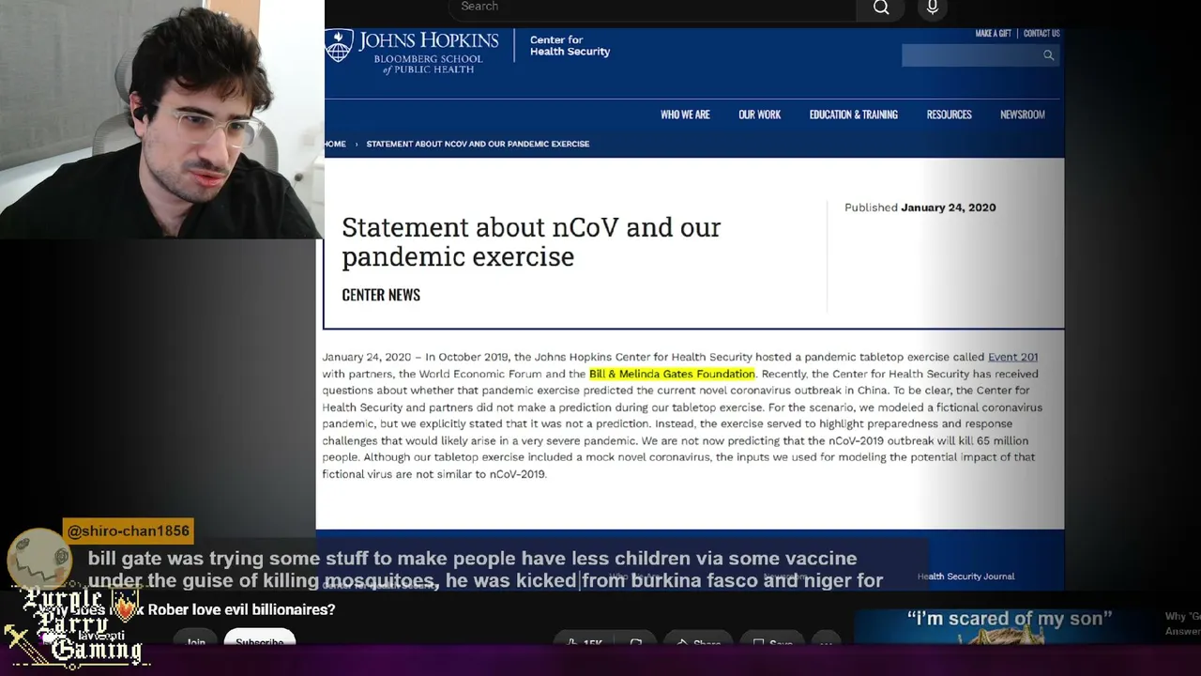The image size is (1201, 676).
Task: Focus the YouTube Search field
Action: pyautogui.click(x=652, y=8)
